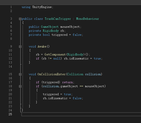Click the triggered variable on line 7
The height and width of the screenshot is (123, 141).
[59, 35]
